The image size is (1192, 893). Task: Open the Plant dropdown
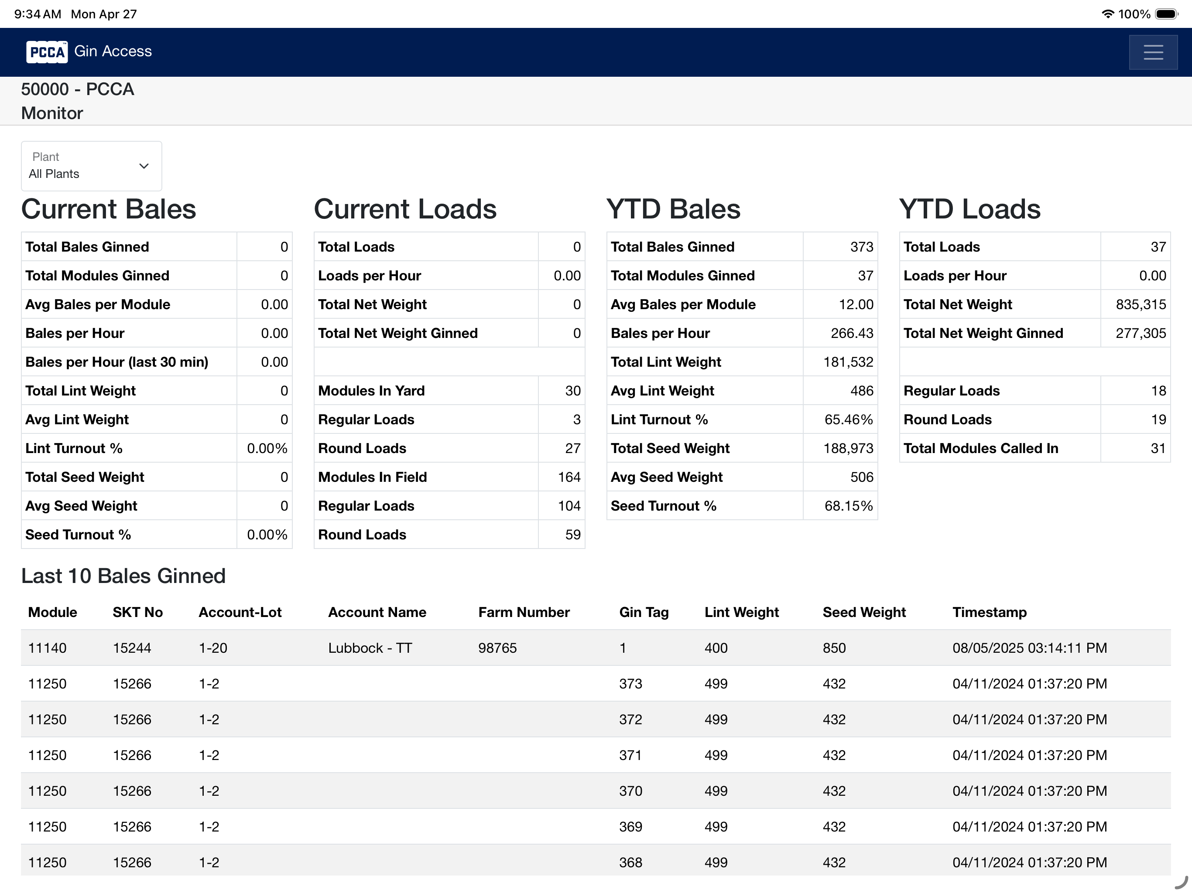(91, 166)
